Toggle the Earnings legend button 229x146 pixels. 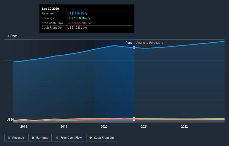click(x=40, y=138)
